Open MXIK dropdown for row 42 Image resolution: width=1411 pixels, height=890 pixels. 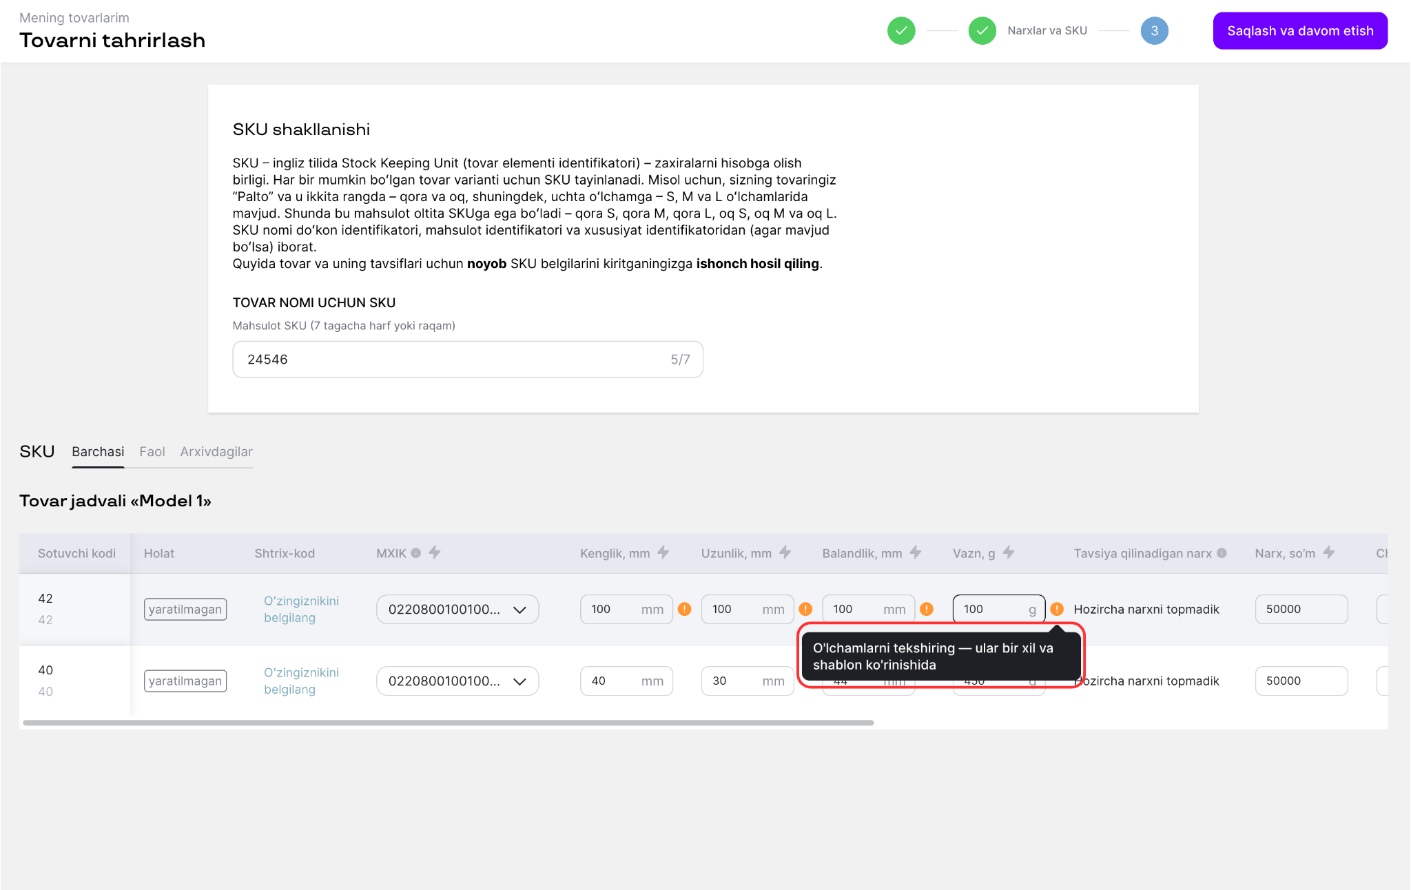[x=457, y=609]
